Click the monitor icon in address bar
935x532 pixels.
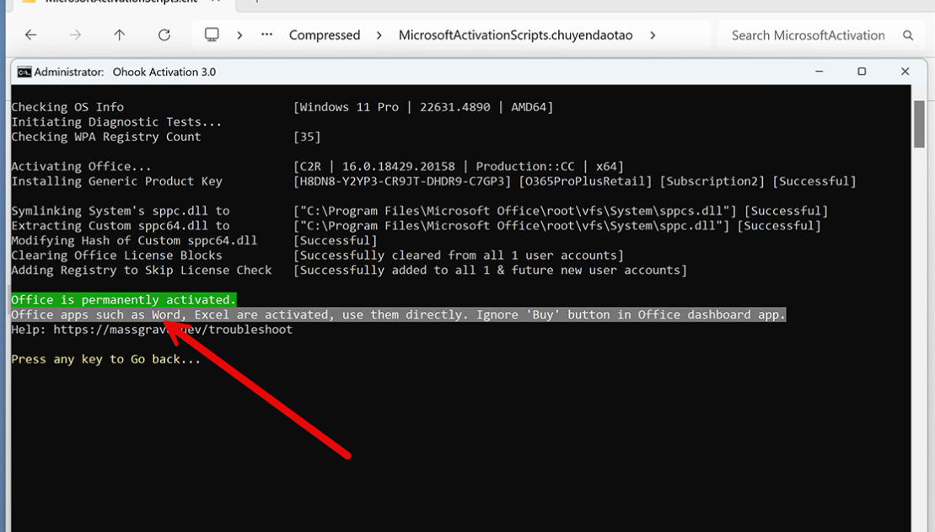pyautogui.click(x=212, y=35)
